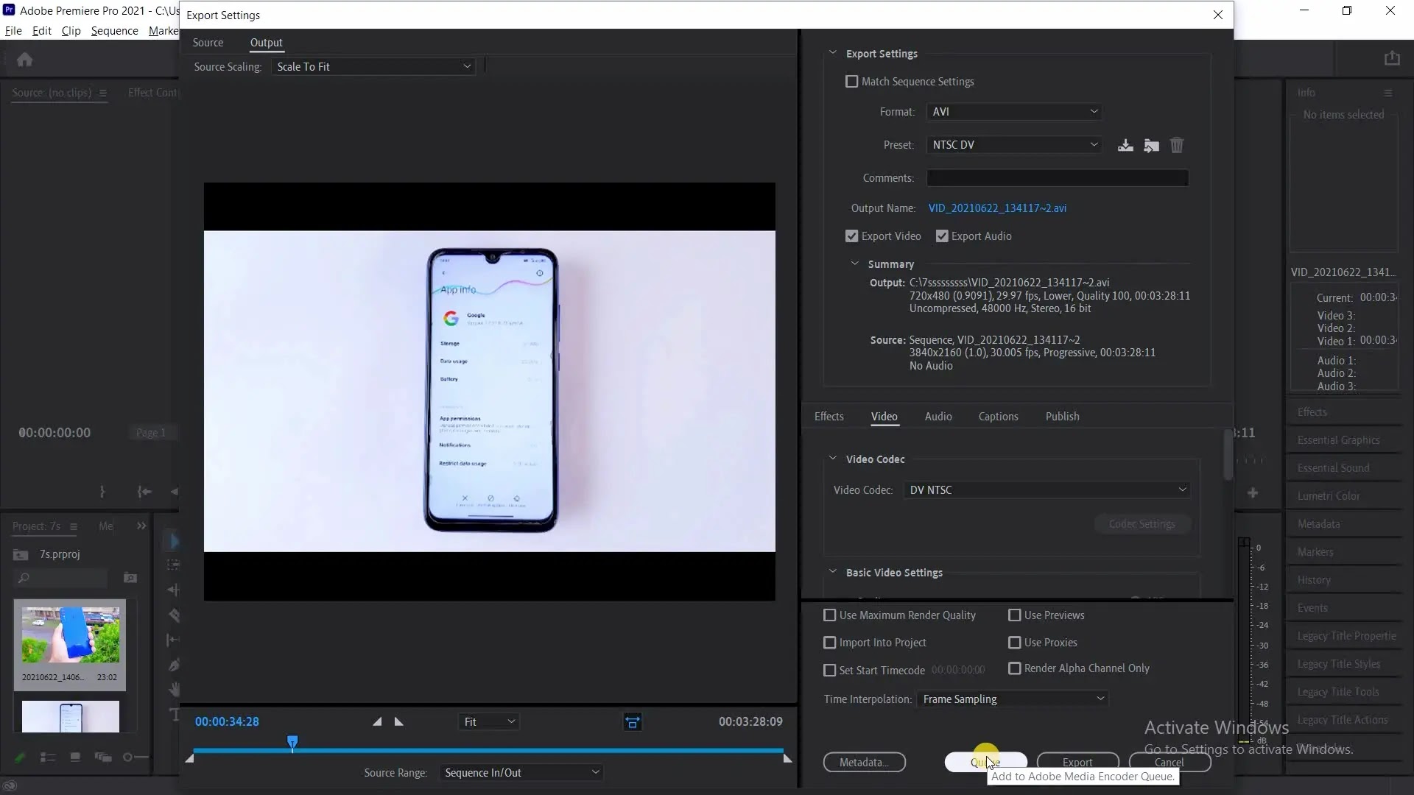Switch to the Audio tab
Image resolution: width=1414 pixels, height=795 pixels.
tap(938, 417)
